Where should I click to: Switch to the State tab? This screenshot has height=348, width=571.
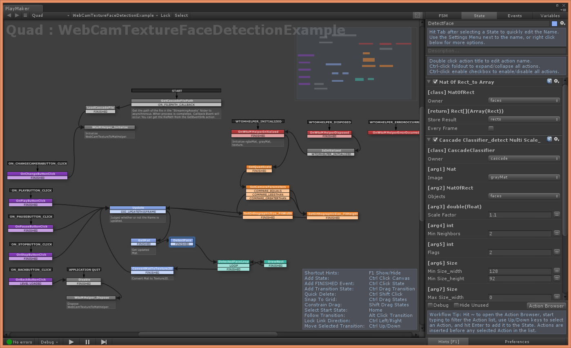[x=479, y=16]
